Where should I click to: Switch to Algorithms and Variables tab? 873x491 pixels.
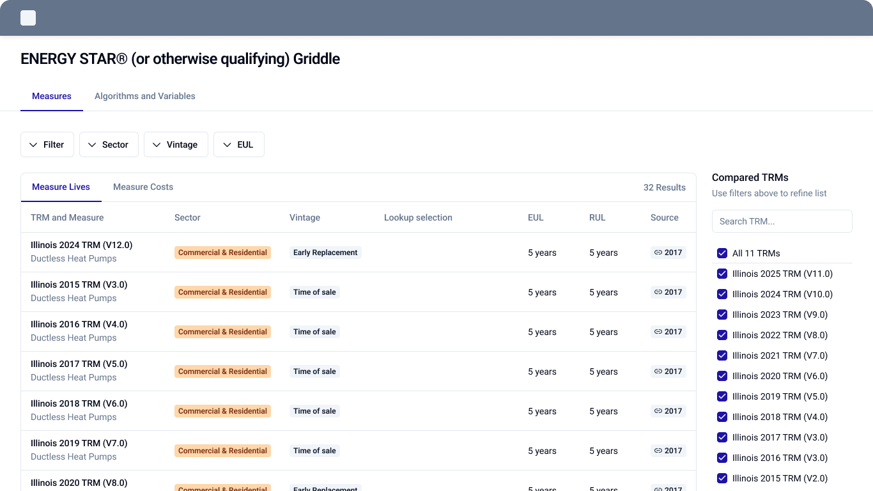click(145, 96)
